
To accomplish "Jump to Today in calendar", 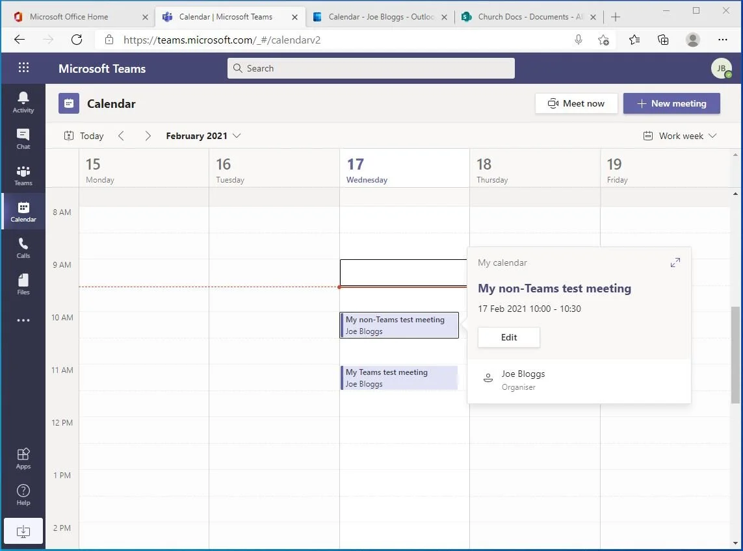I will click(84, 136).
